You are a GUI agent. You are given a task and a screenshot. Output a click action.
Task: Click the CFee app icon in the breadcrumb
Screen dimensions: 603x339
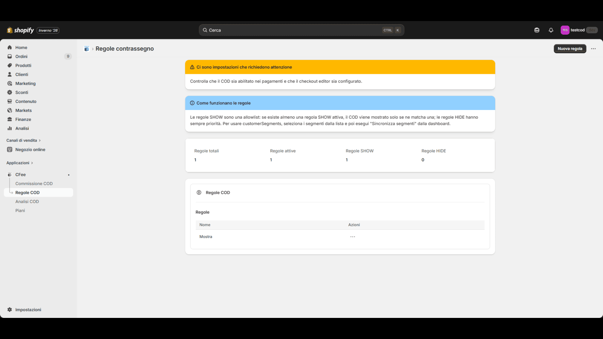tap(87, 49)
